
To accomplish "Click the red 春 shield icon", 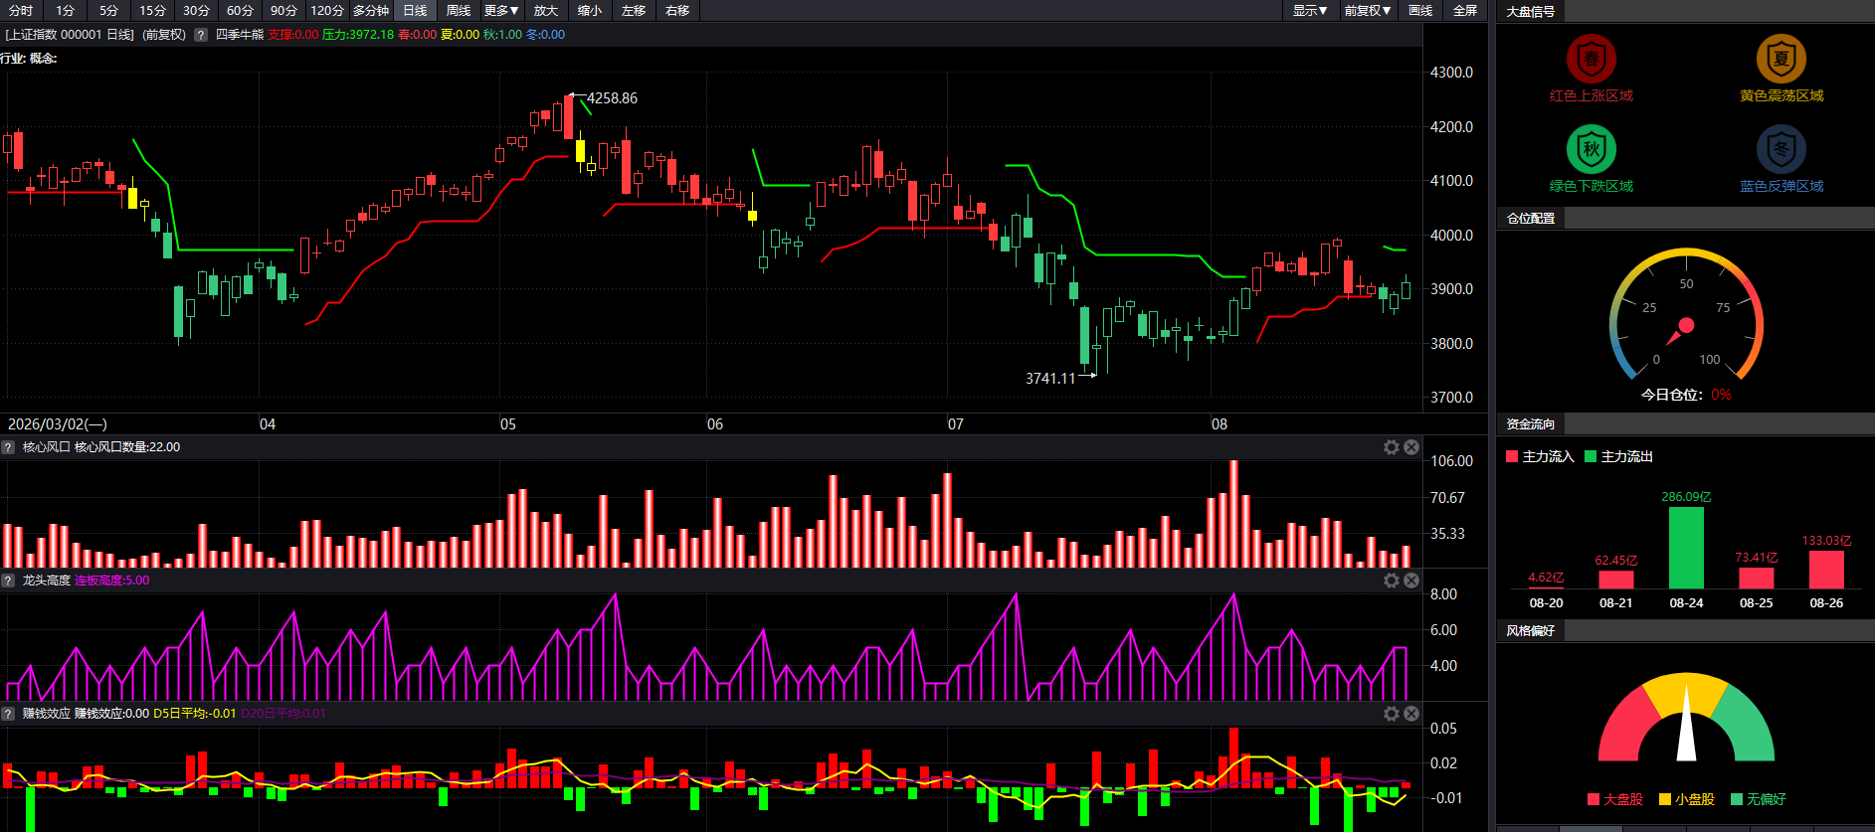I will point(1592,59).
